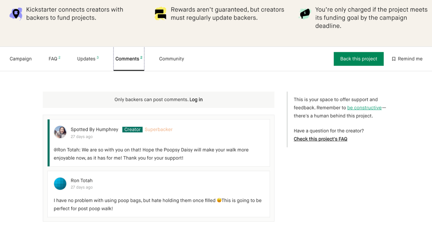The image size is (432, 243).
Task: Click Ron Totah's blue avatar
Action: pos(60,184)
